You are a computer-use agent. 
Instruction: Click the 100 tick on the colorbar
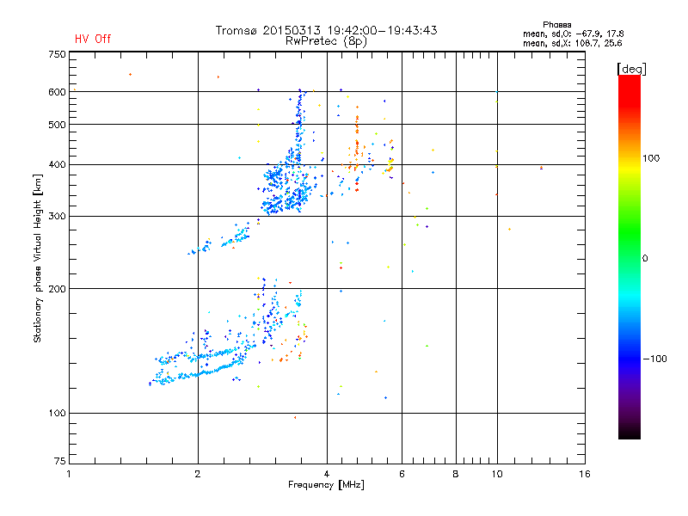pyautogui.click(x=651, y=158)
